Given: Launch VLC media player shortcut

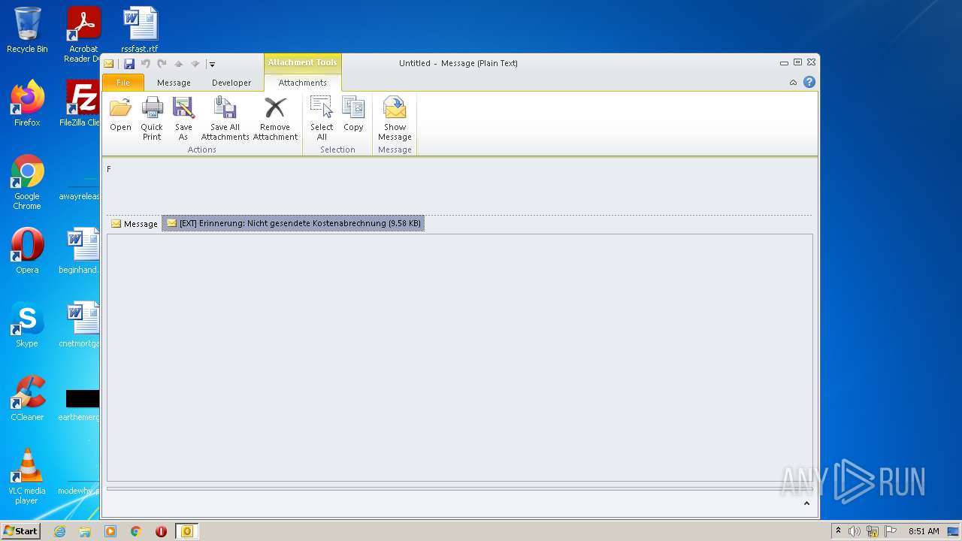Looking at the screenshot, I should click(x=27, y=477).
